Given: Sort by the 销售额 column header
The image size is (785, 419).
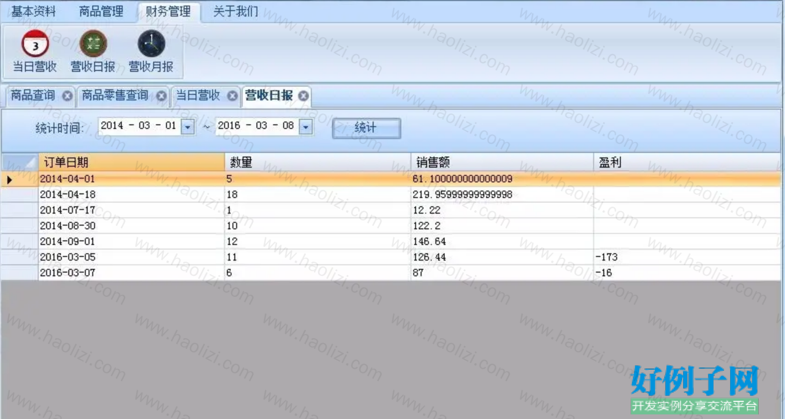Looking at the screenshot, I should [502, 162].
